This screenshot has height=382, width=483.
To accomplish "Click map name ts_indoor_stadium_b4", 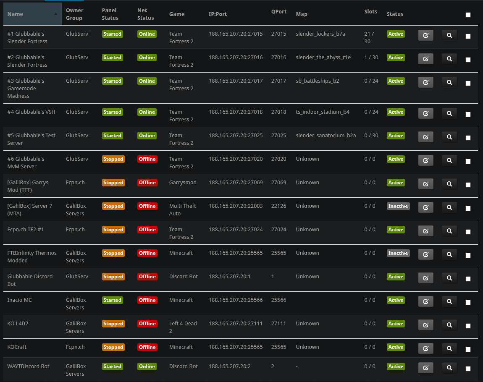I will coord(323,112).
